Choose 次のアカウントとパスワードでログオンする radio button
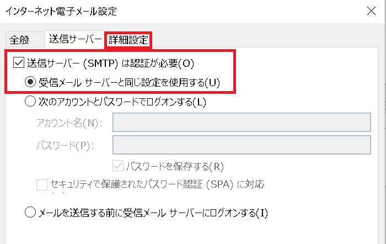The image size is (386, 244). [x=30, y=101]
